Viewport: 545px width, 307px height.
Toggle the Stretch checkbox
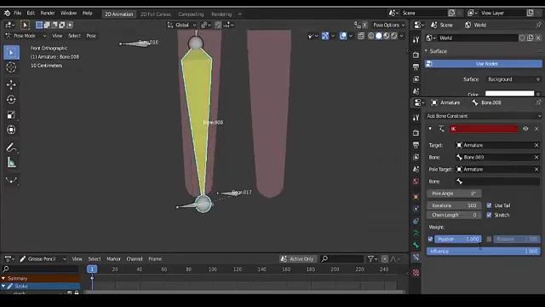[x=489, y=215]
